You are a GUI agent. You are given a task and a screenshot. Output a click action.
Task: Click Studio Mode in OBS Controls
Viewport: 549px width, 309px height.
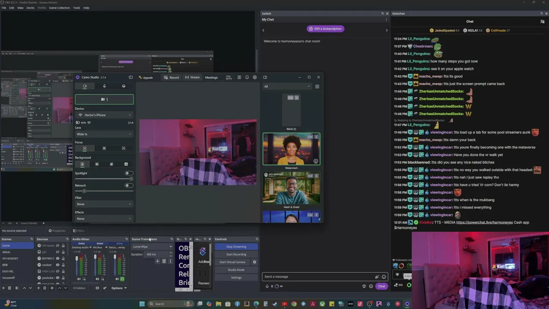(x=236, y=270)
